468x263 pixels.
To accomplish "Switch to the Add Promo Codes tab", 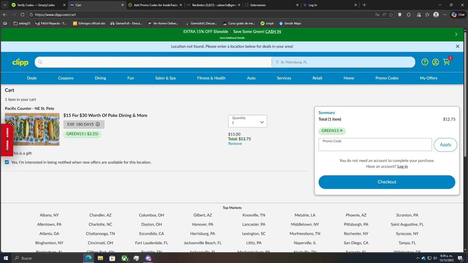I will coord(155,5).
